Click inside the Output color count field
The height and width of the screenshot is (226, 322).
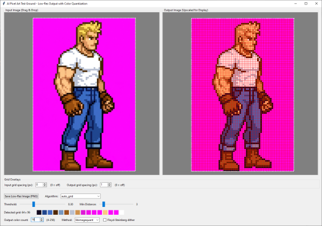[35, 220]
